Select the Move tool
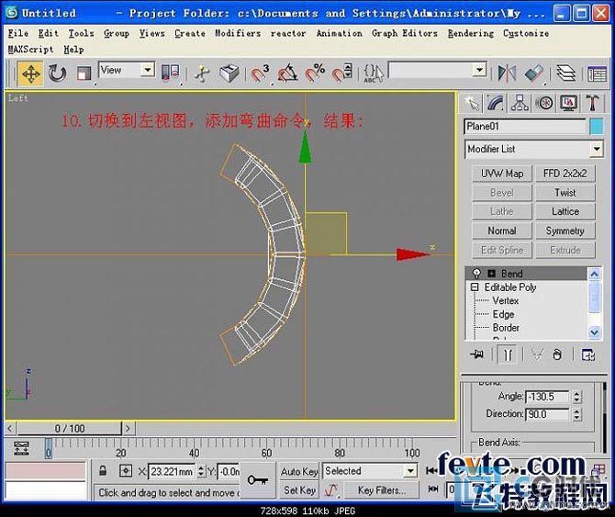This screenshot has height=517, width=615. [30, 73]
